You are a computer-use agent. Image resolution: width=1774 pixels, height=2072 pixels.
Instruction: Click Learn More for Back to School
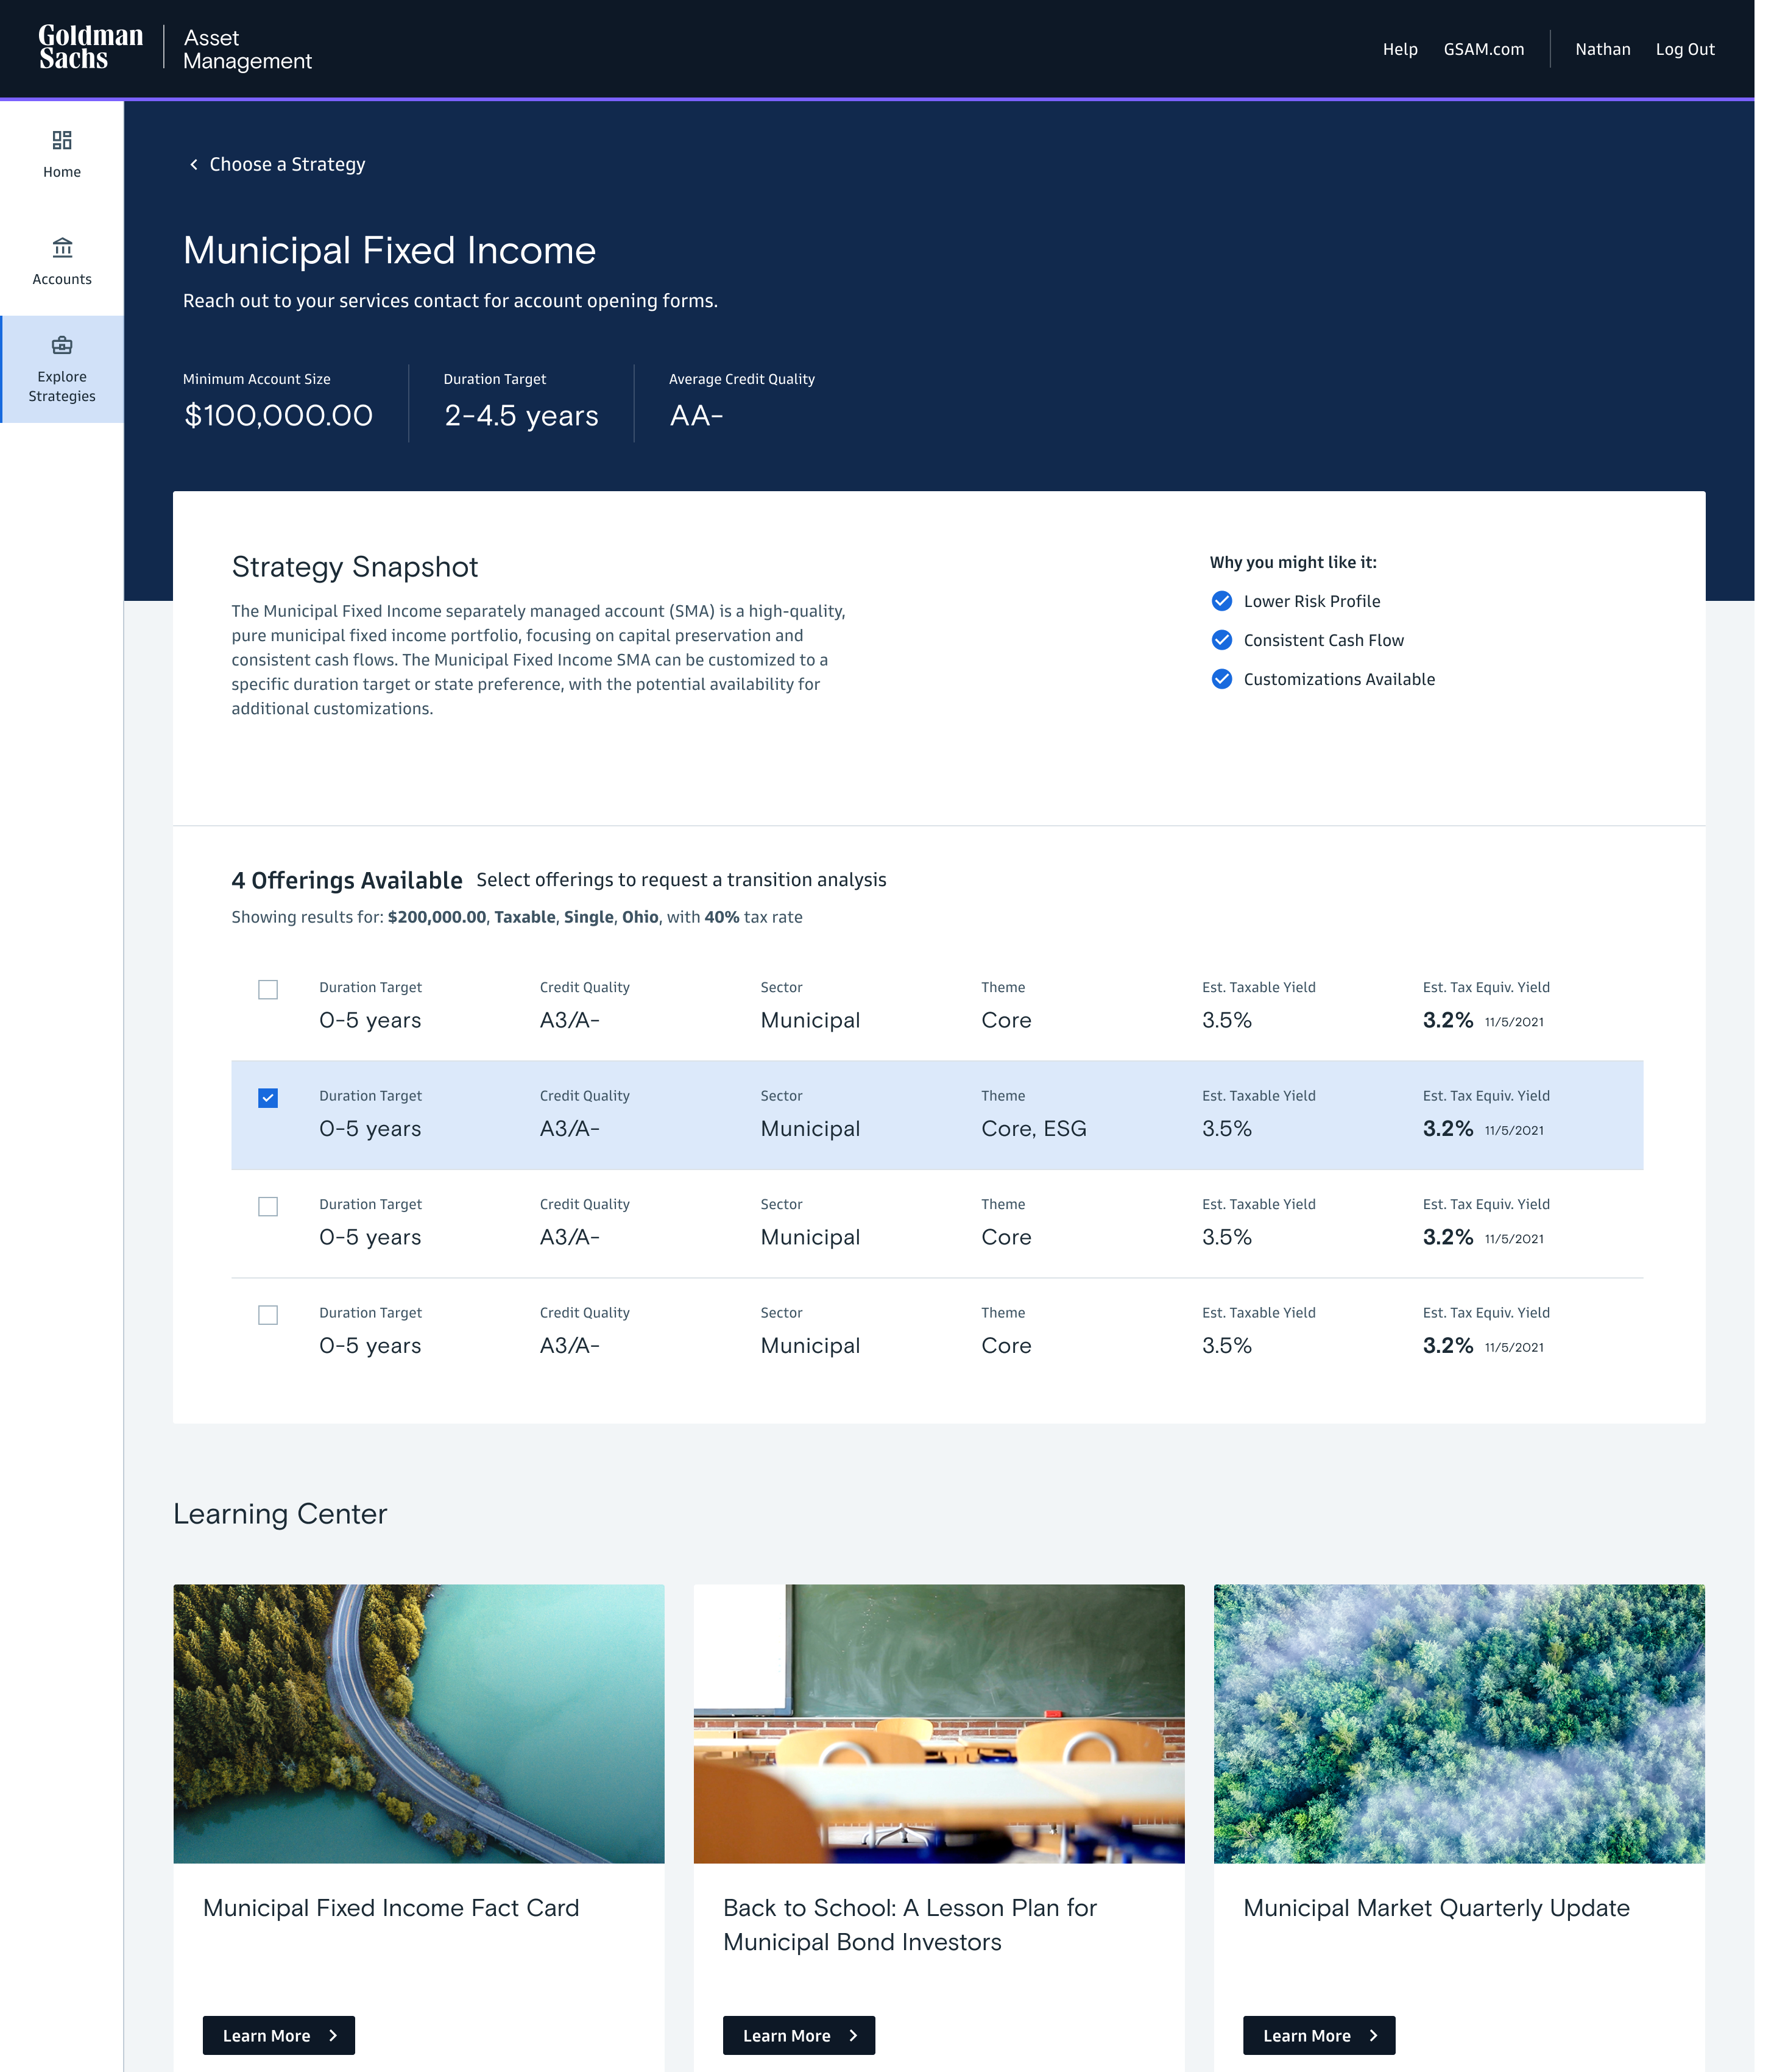[799, 2035]
